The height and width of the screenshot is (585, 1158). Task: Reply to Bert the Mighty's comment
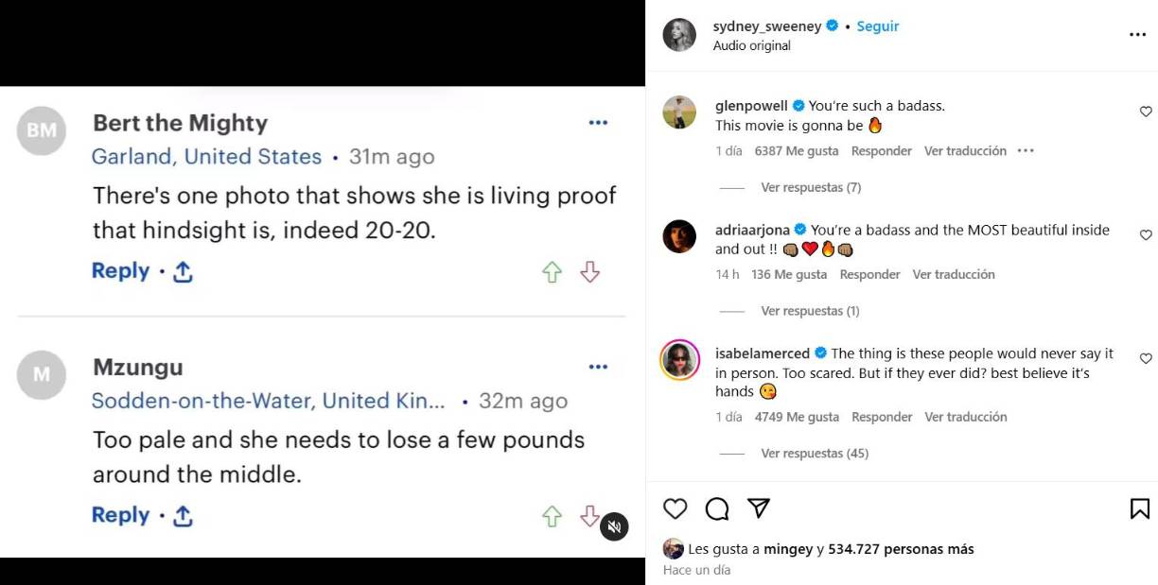pyautogui.click(x=120, y=270)
